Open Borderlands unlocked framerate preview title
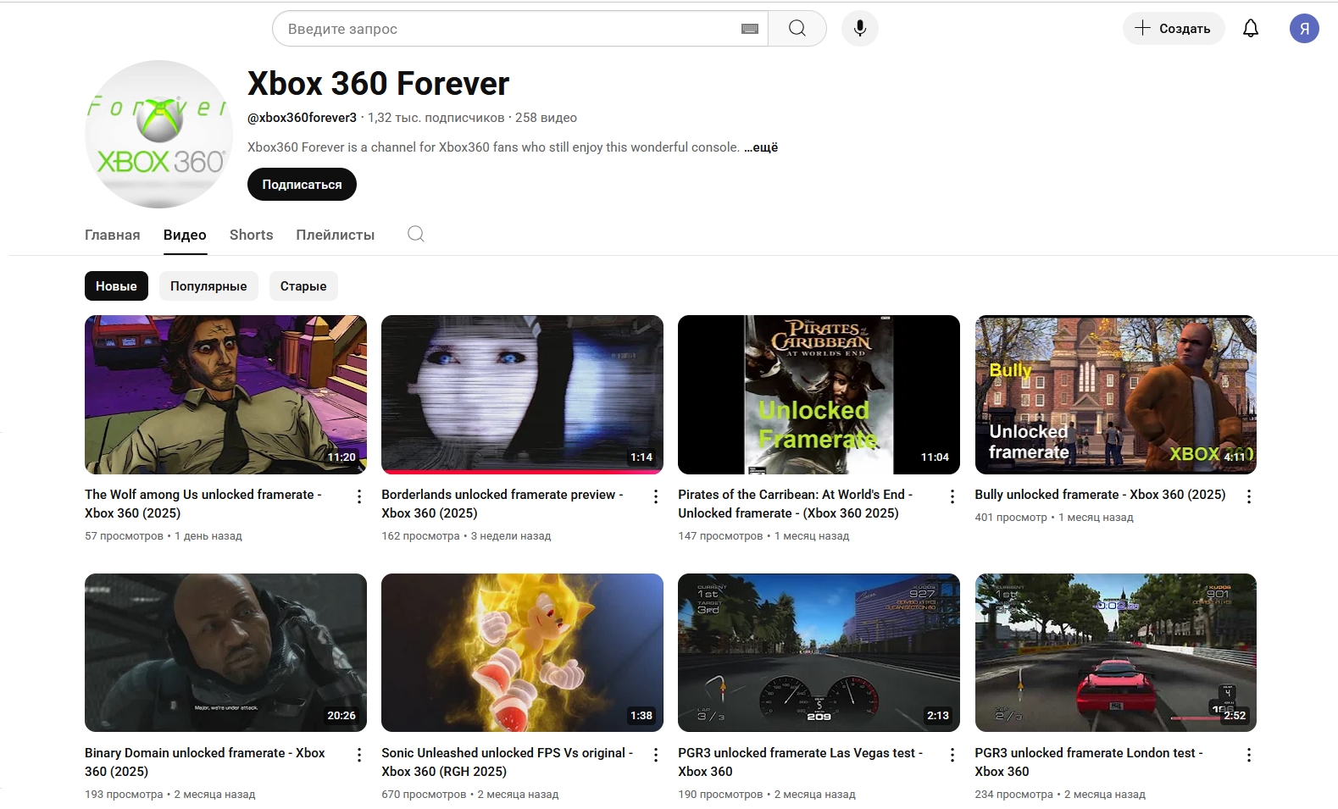Image resolution: width=1338 pixels, height=809 pixels. tap(502, 504)
